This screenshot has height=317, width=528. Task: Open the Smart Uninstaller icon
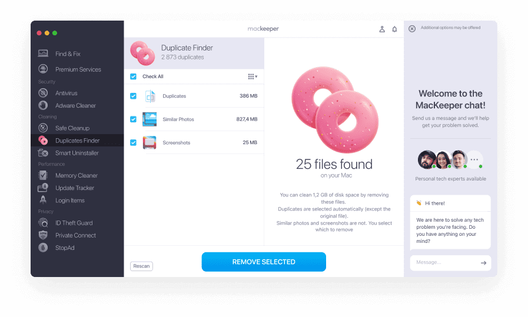pyautogui.click(x=43, y=153)
